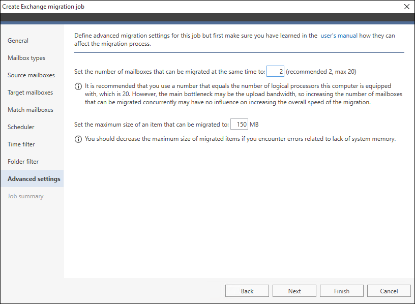Select Source mailboxes in sidebar
This screenshot has width=415, height=304.
coord(31,75)
